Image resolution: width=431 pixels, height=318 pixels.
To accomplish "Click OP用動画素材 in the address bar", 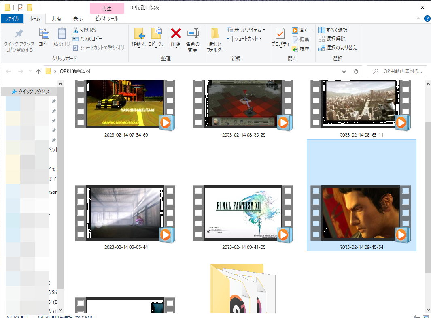I will [x=75, y=71].
